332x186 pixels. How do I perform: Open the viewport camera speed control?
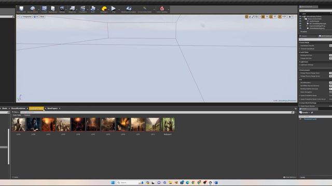290,17
